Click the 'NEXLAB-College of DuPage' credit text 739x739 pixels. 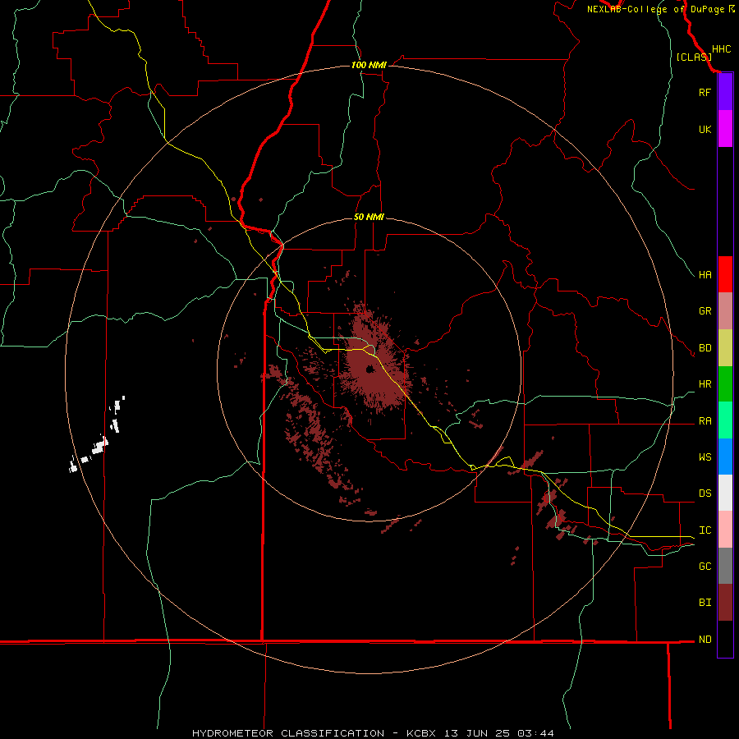pyautogui.click(x=655, y=9)
